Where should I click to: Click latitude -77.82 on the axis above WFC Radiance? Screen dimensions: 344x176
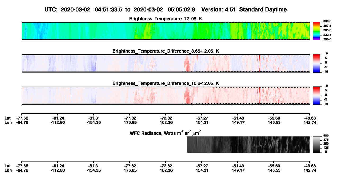(129, 118)
